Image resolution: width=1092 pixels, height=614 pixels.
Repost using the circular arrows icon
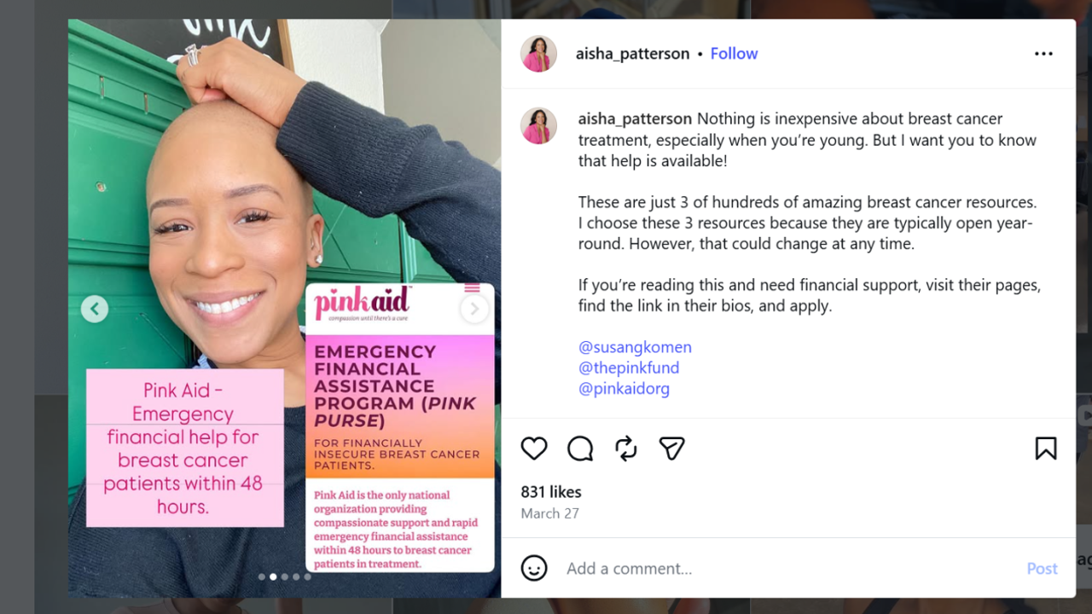coord(626,449)
